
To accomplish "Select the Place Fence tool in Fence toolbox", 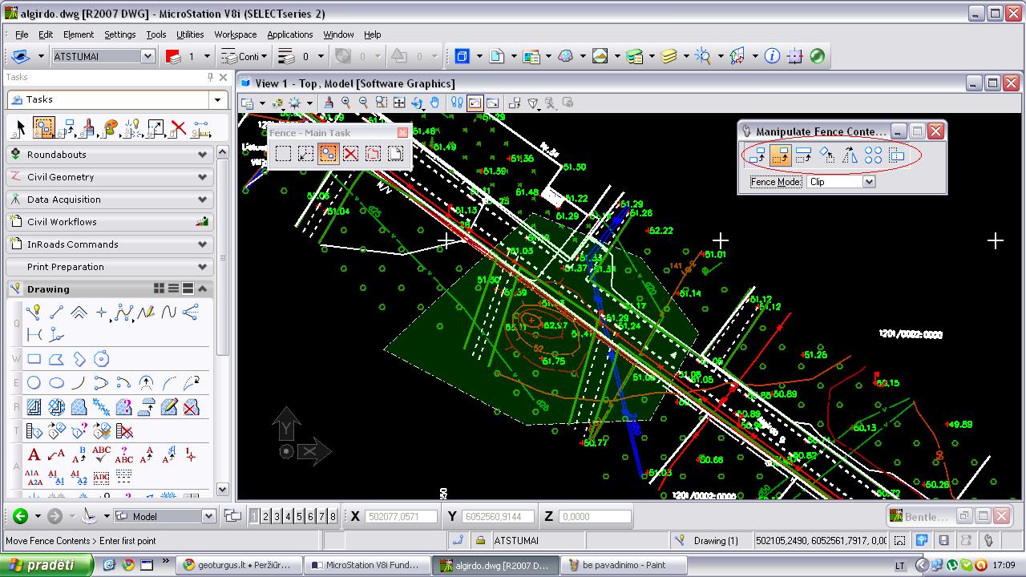I will 283,153.
